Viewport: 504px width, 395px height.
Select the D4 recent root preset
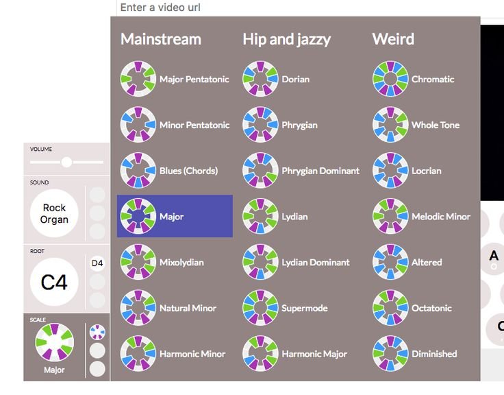97,263
